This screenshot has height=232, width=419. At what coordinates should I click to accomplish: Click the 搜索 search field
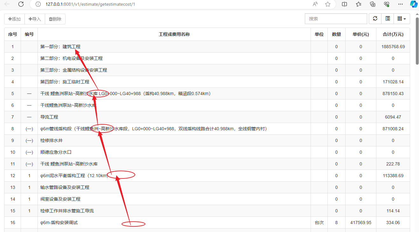click(336, 19)
